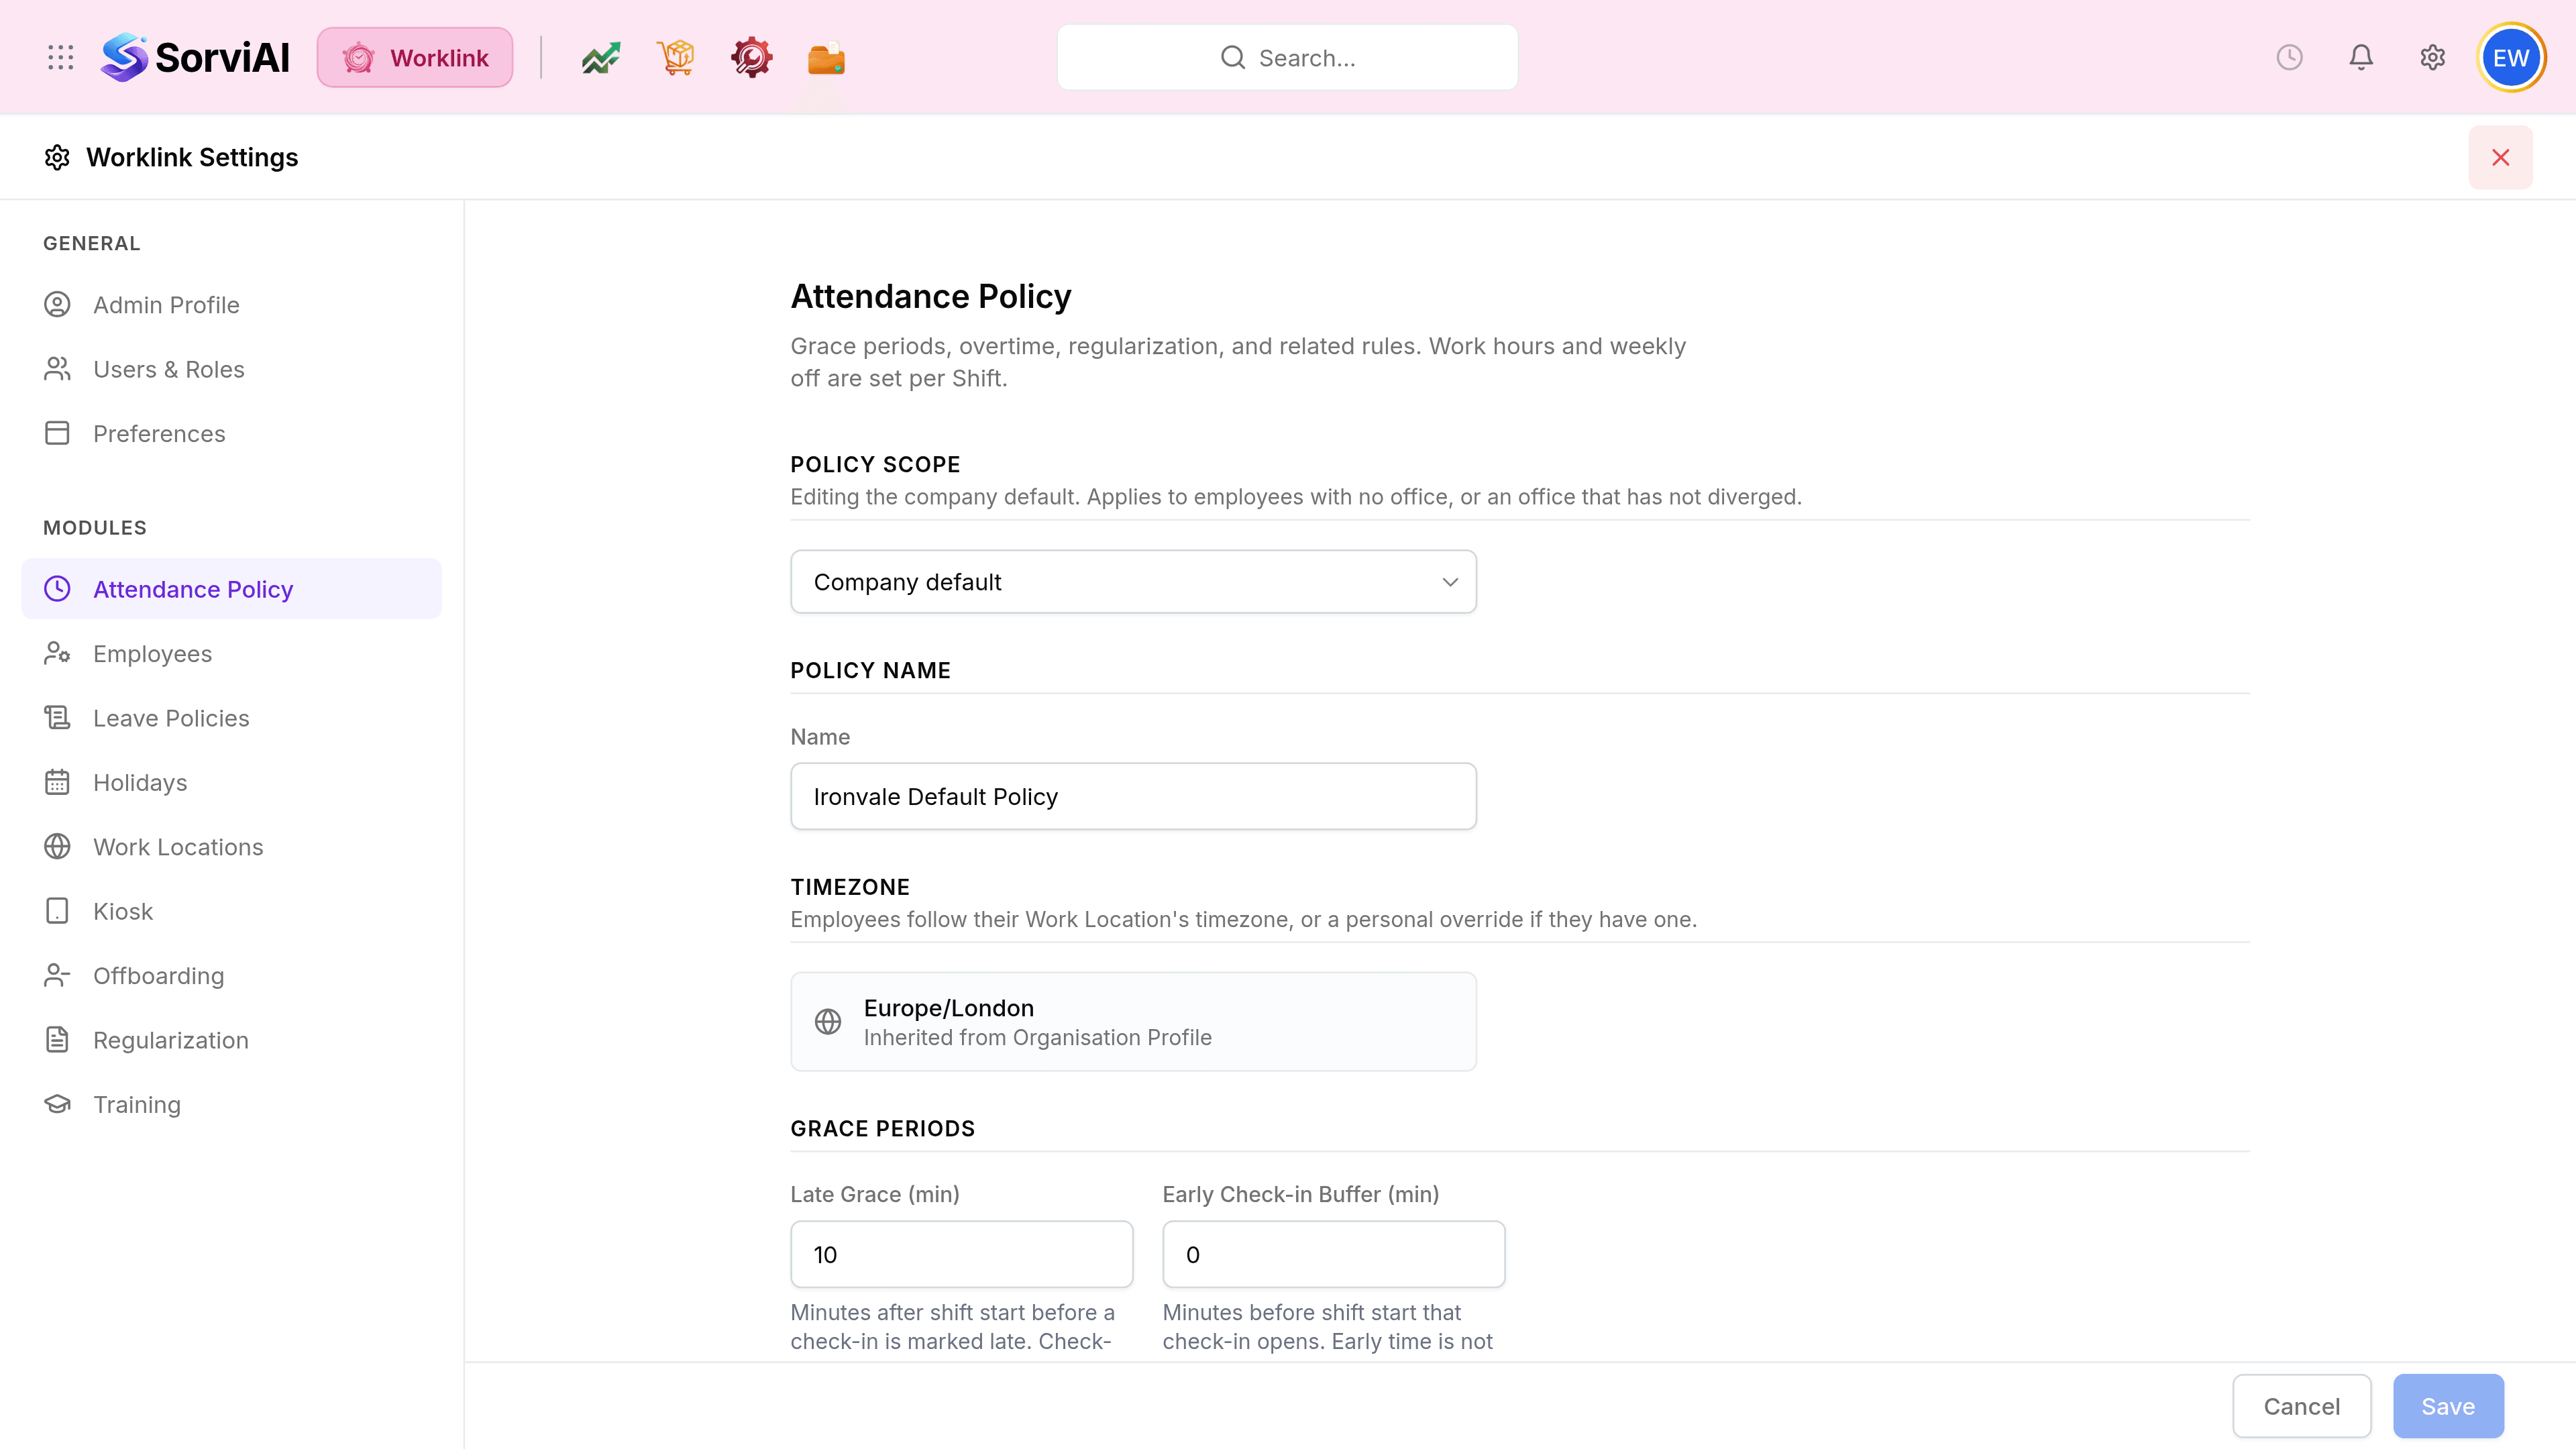Close Worklink Settings with red X
The height and width of the screenshot is (1449, 2576).
pos(2500,157)
